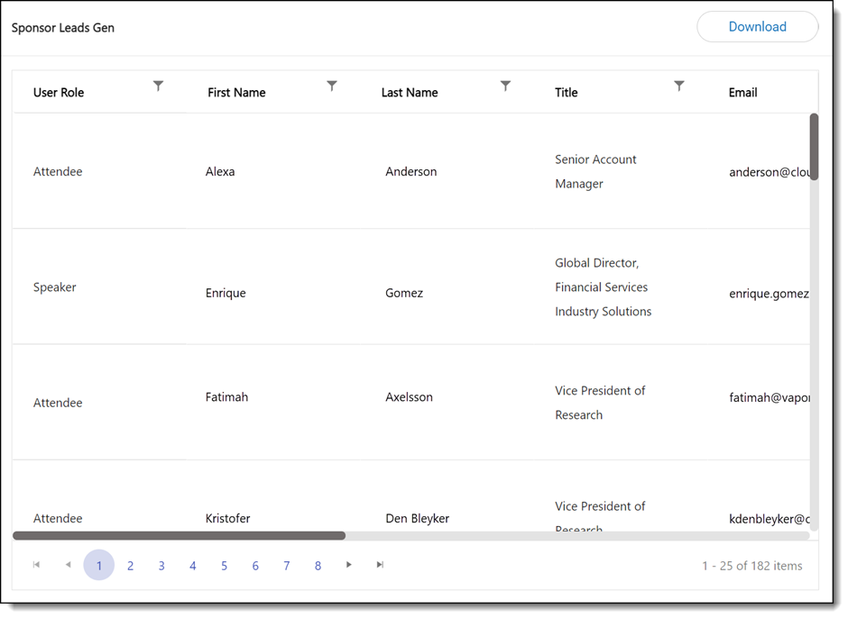Open the Last Name column filter
The width and height of the screenshot is (848, 618).
505,86
